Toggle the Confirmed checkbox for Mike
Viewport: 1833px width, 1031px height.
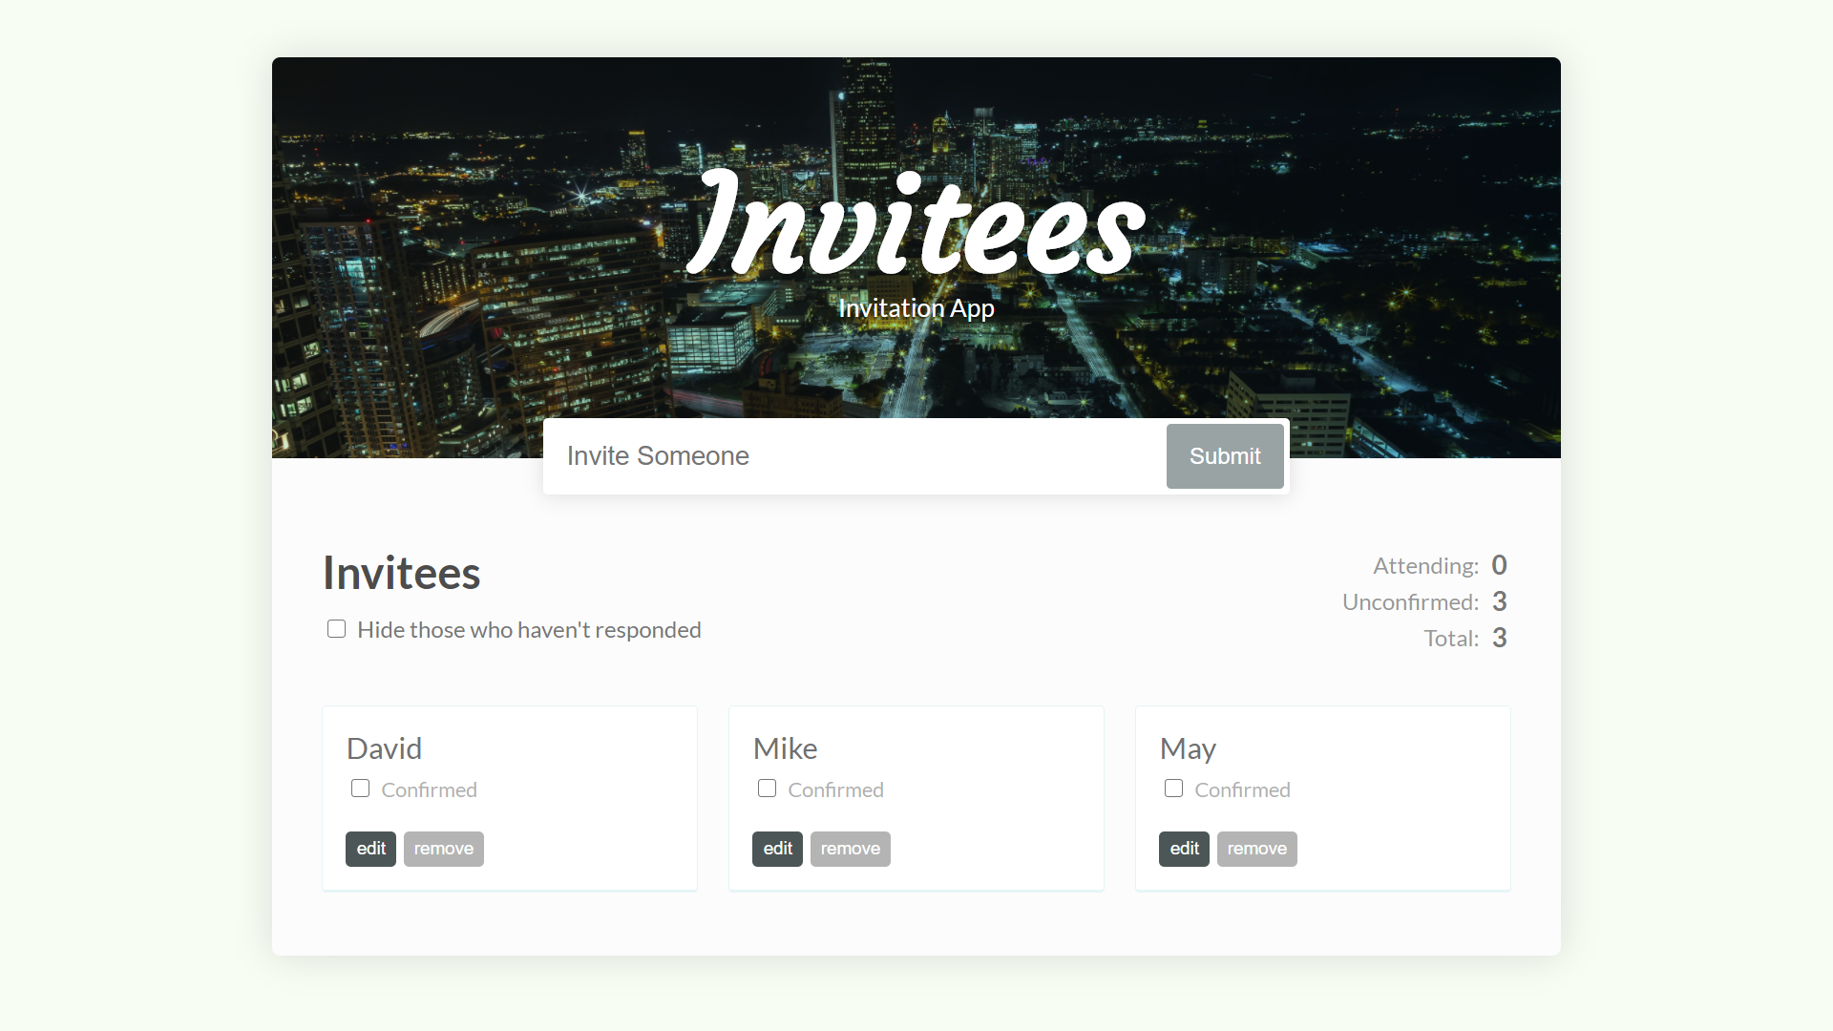click(767, 789)
